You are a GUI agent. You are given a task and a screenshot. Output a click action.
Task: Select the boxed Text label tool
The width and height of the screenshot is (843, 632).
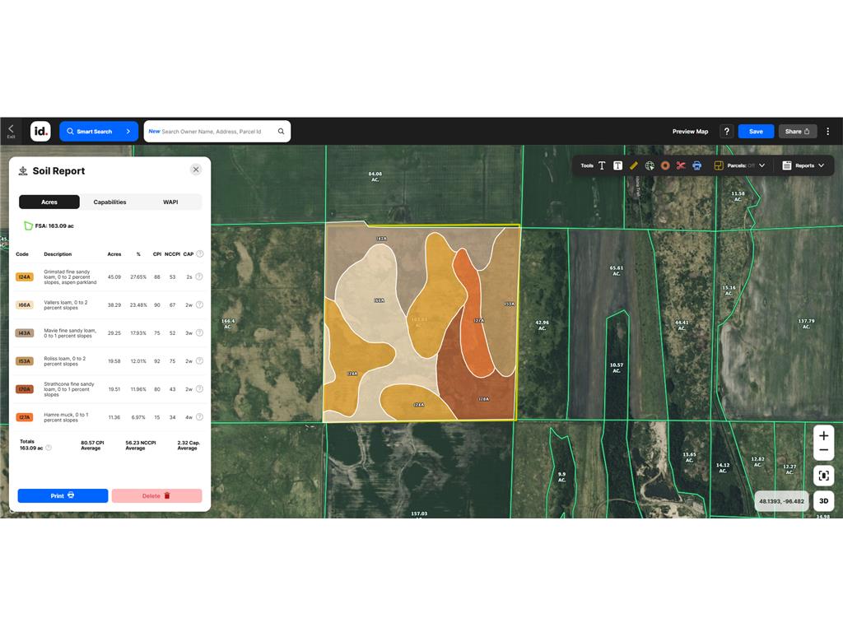pos(617,165)
